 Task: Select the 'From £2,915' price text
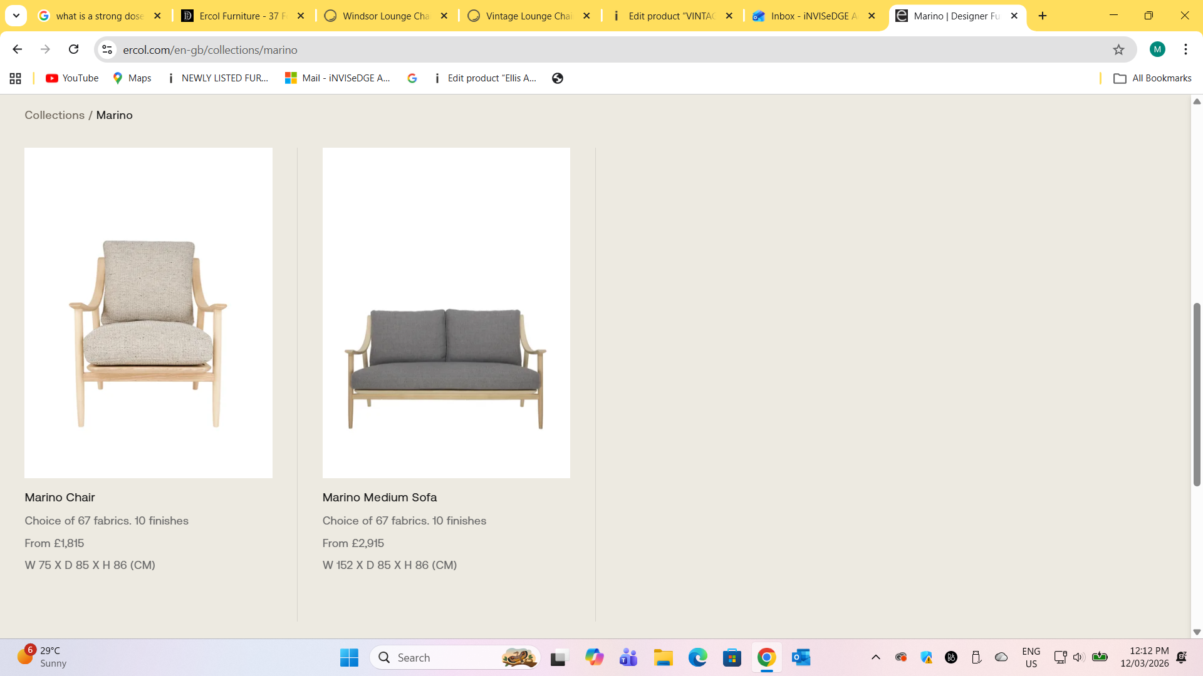point(353,543)
